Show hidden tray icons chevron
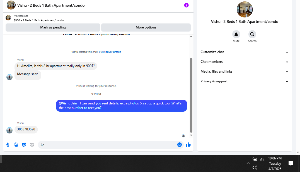 [248, 163]
